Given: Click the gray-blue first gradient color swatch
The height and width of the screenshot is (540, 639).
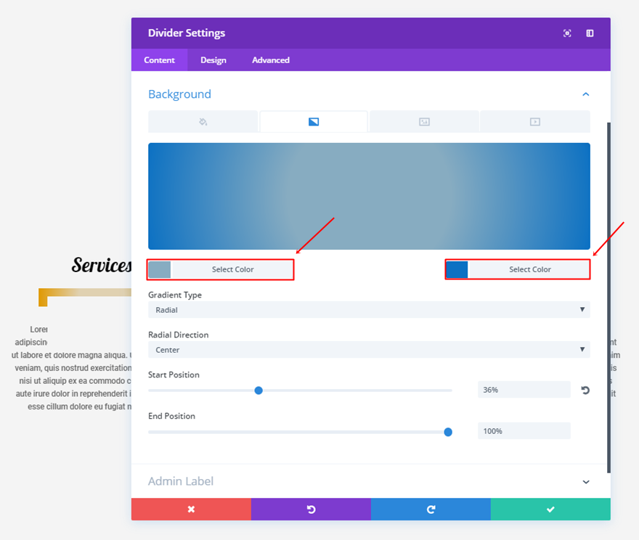Looking at the screenshot, I should tap(160, 269).
